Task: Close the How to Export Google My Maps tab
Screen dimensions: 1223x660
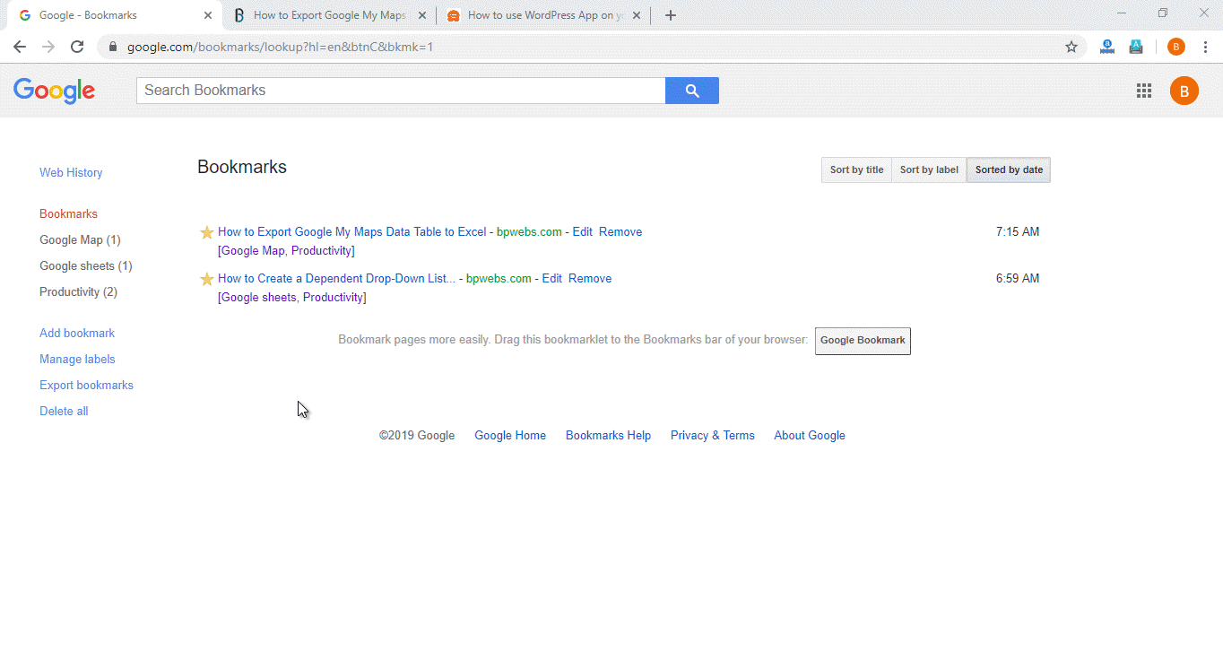Action: pyautogui.click(x=422, y=15)
